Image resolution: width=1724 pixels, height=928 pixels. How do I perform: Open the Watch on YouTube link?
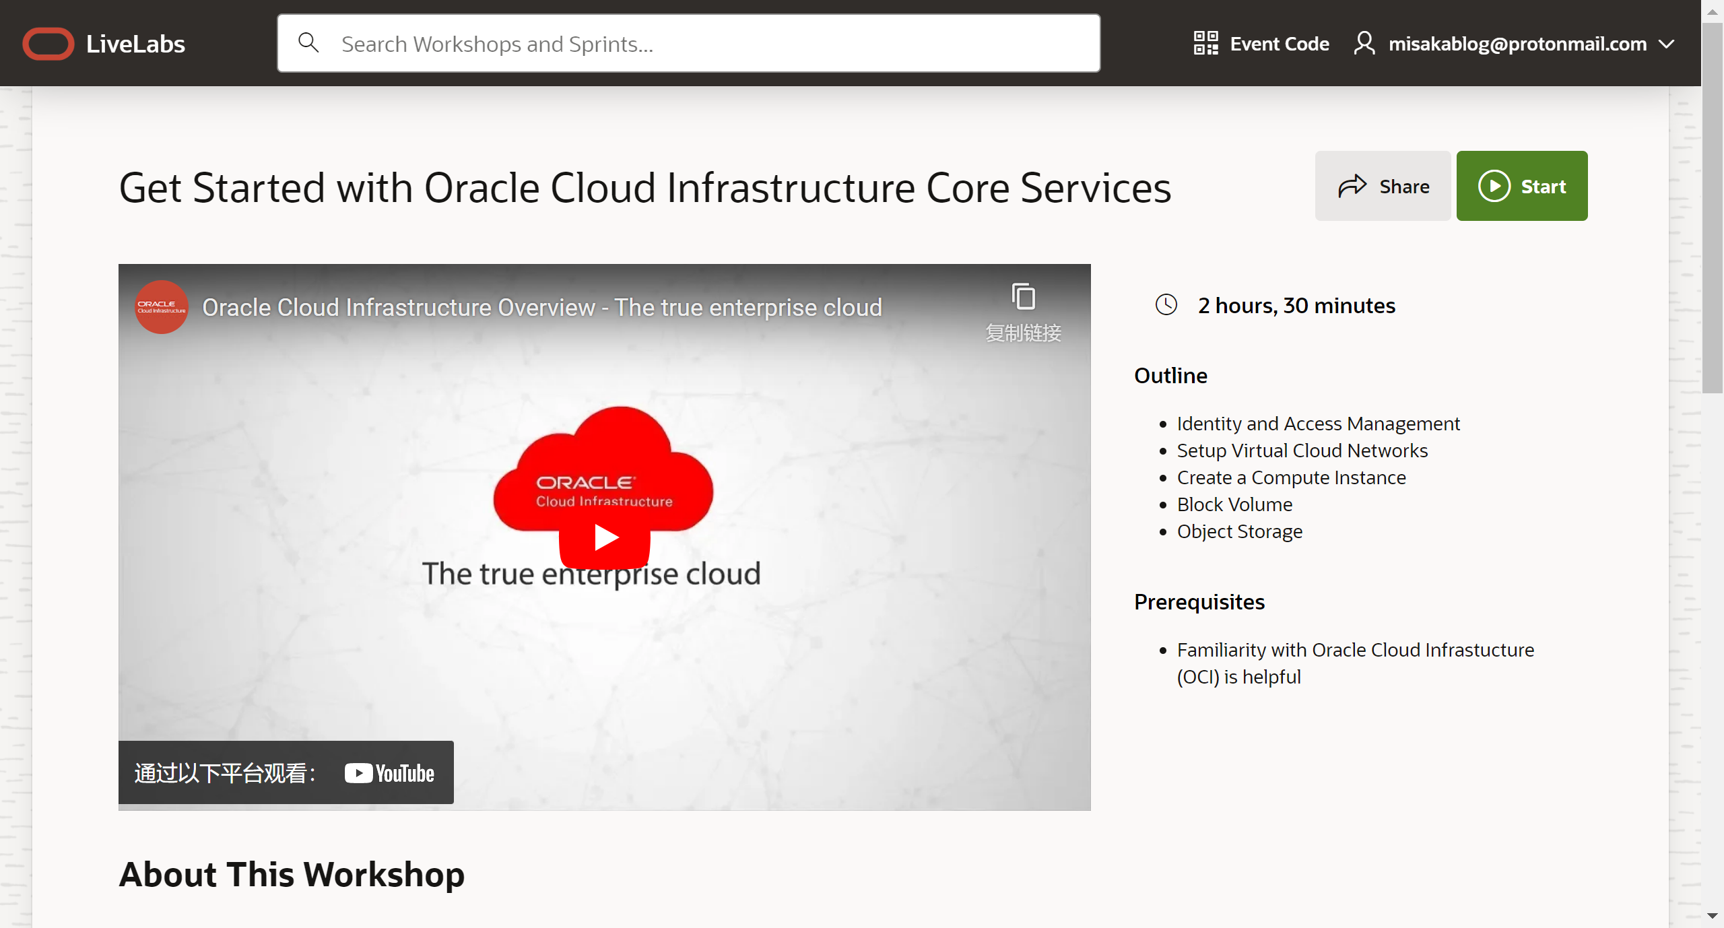point(286,772)
